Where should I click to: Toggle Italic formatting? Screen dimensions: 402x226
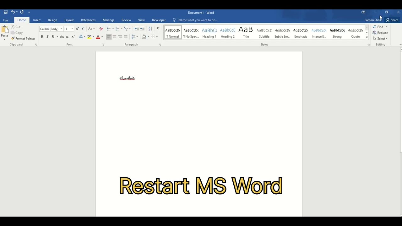tap(47, 37)
